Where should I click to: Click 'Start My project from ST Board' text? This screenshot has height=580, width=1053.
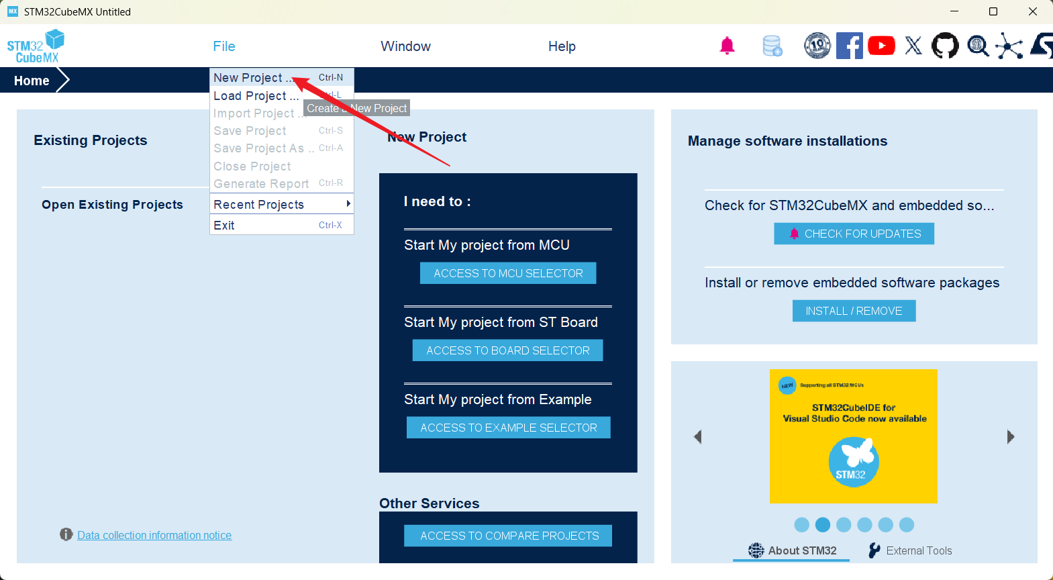click(501, 322)
